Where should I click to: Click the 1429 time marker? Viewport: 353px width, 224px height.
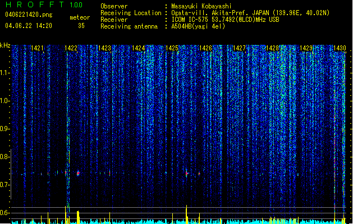306,48
